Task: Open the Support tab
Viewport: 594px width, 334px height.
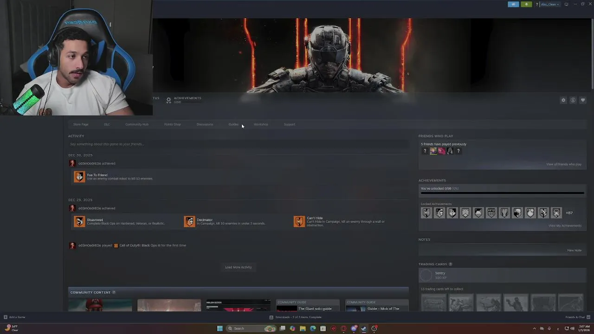Action: (x=289, y=124)
